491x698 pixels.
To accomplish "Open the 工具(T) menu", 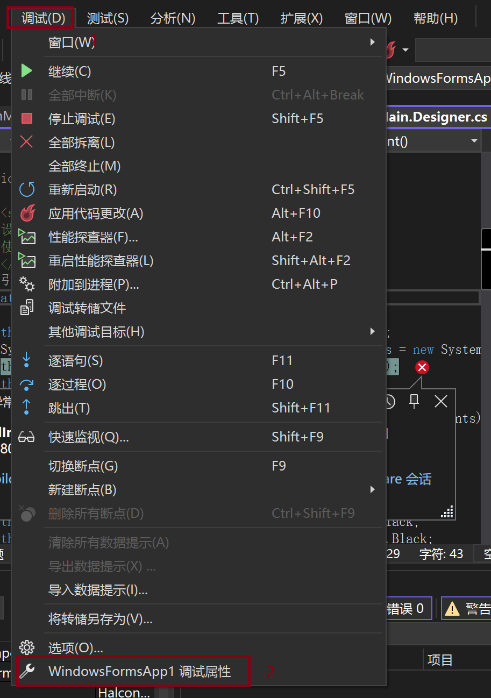I will [x=237, y=18].
